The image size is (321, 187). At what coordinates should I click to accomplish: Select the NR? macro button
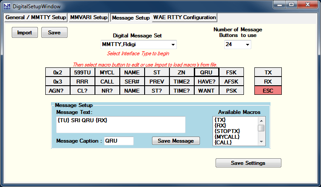107,90
